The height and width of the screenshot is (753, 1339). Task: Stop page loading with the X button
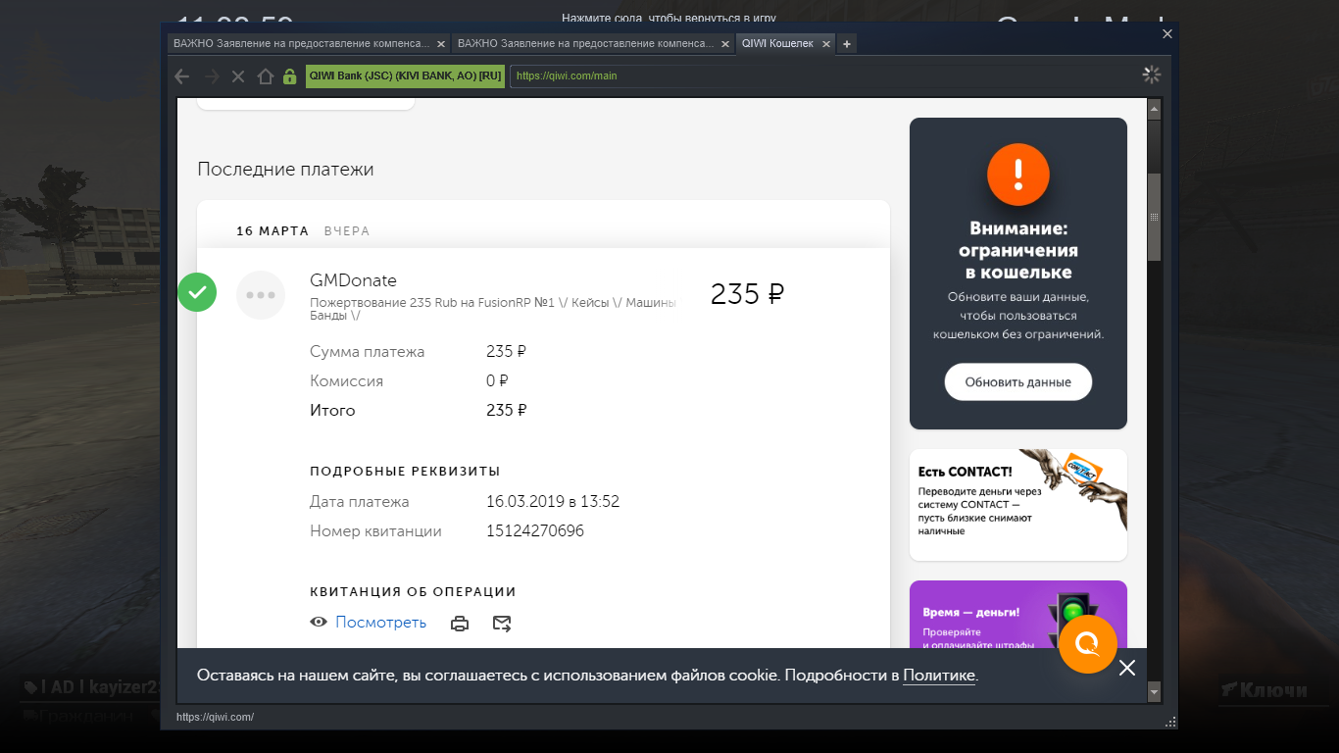click(238, 75)
